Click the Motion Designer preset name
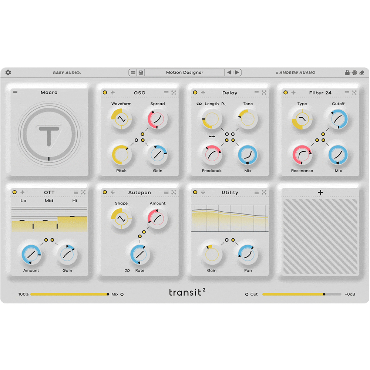 185,72
